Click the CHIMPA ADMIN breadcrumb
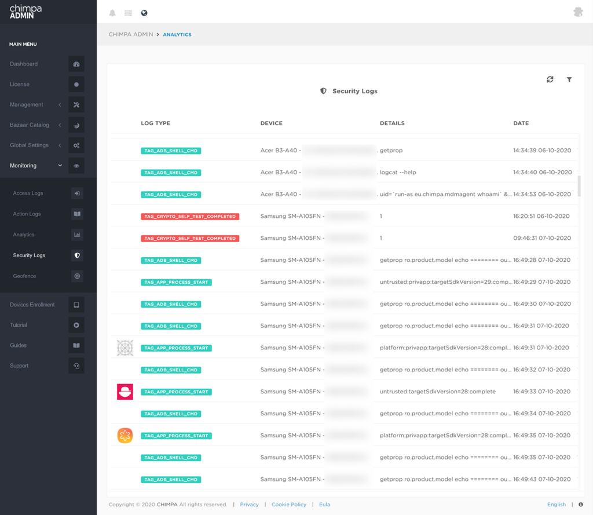 pyautogui.click(x=131, y=34)
